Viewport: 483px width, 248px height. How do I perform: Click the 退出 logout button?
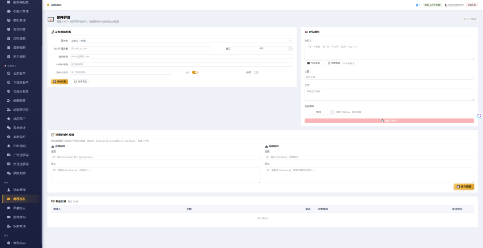(x=472, y=5)
